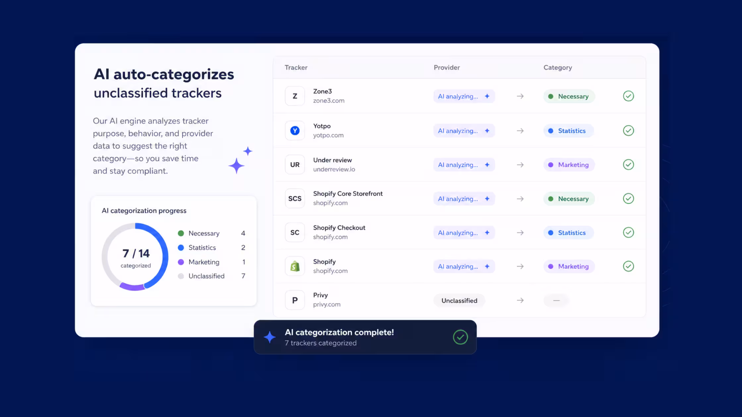Select the Under review UR avatar icon
742x417 pixels.
[x=295, y=165]
